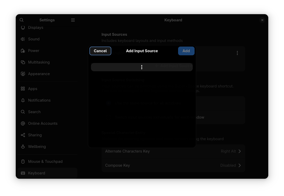284x196 pixels.
Task: Open the Notifications settings panel
Action: click(x=47, y=100)
